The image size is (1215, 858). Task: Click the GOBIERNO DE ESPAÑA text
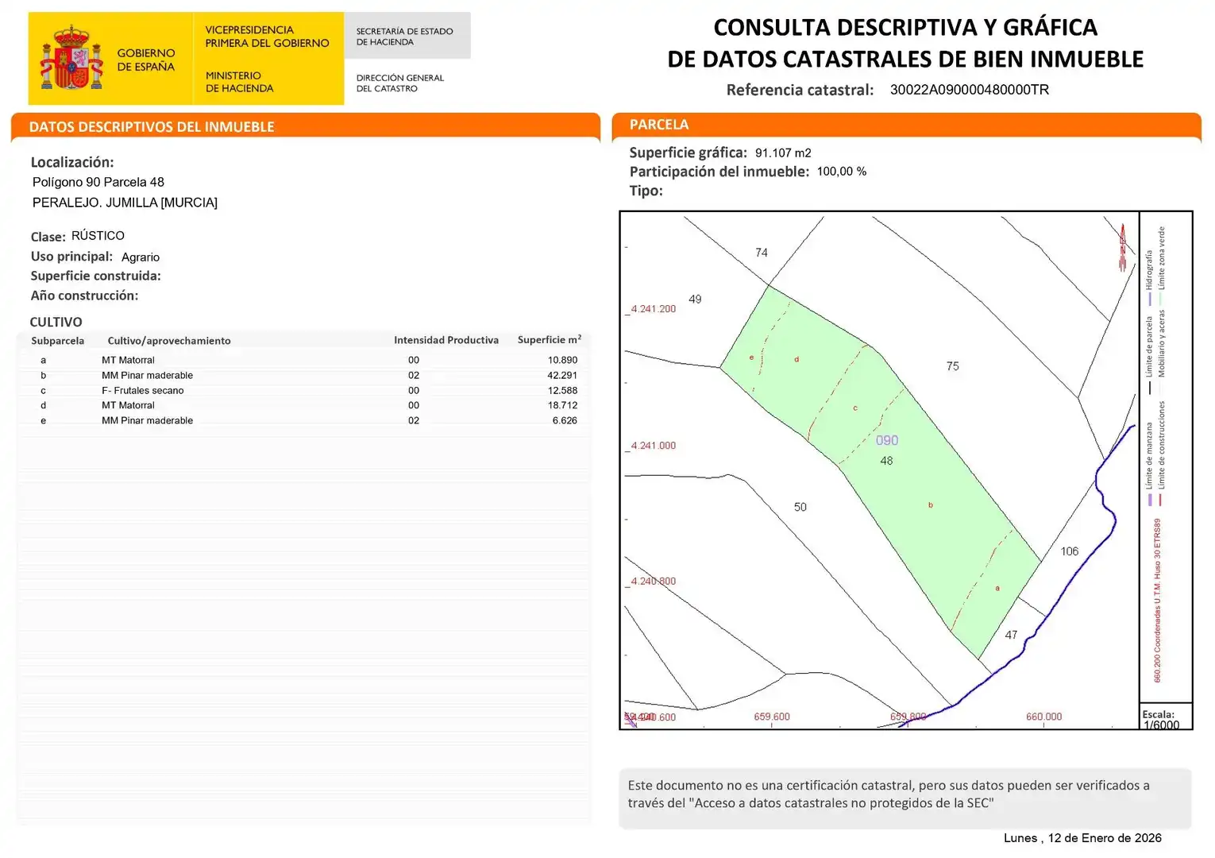pyautogui.click(x=146, y=60)
